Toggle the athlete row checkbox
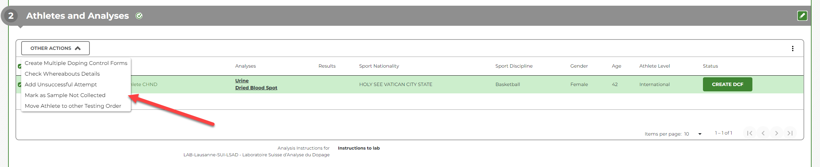The width and height of the screenshot is (820, 167). pyautogui.click(x=20, y=85)
